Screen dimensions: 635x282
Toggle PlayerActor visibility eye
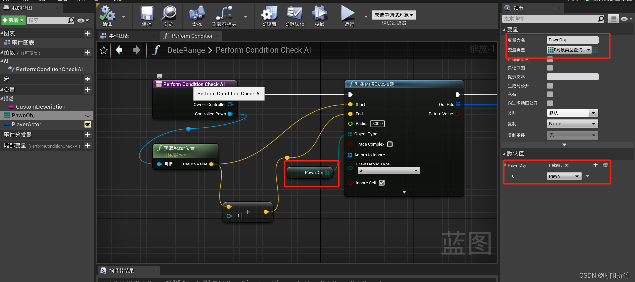(x=88, y=124)
